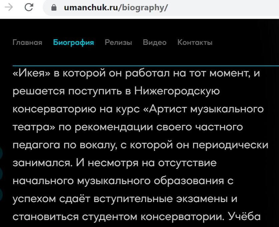Screen dimensions: 279x227
Task: Click the word «Икея» in the text
Action: tap(31, 73)
